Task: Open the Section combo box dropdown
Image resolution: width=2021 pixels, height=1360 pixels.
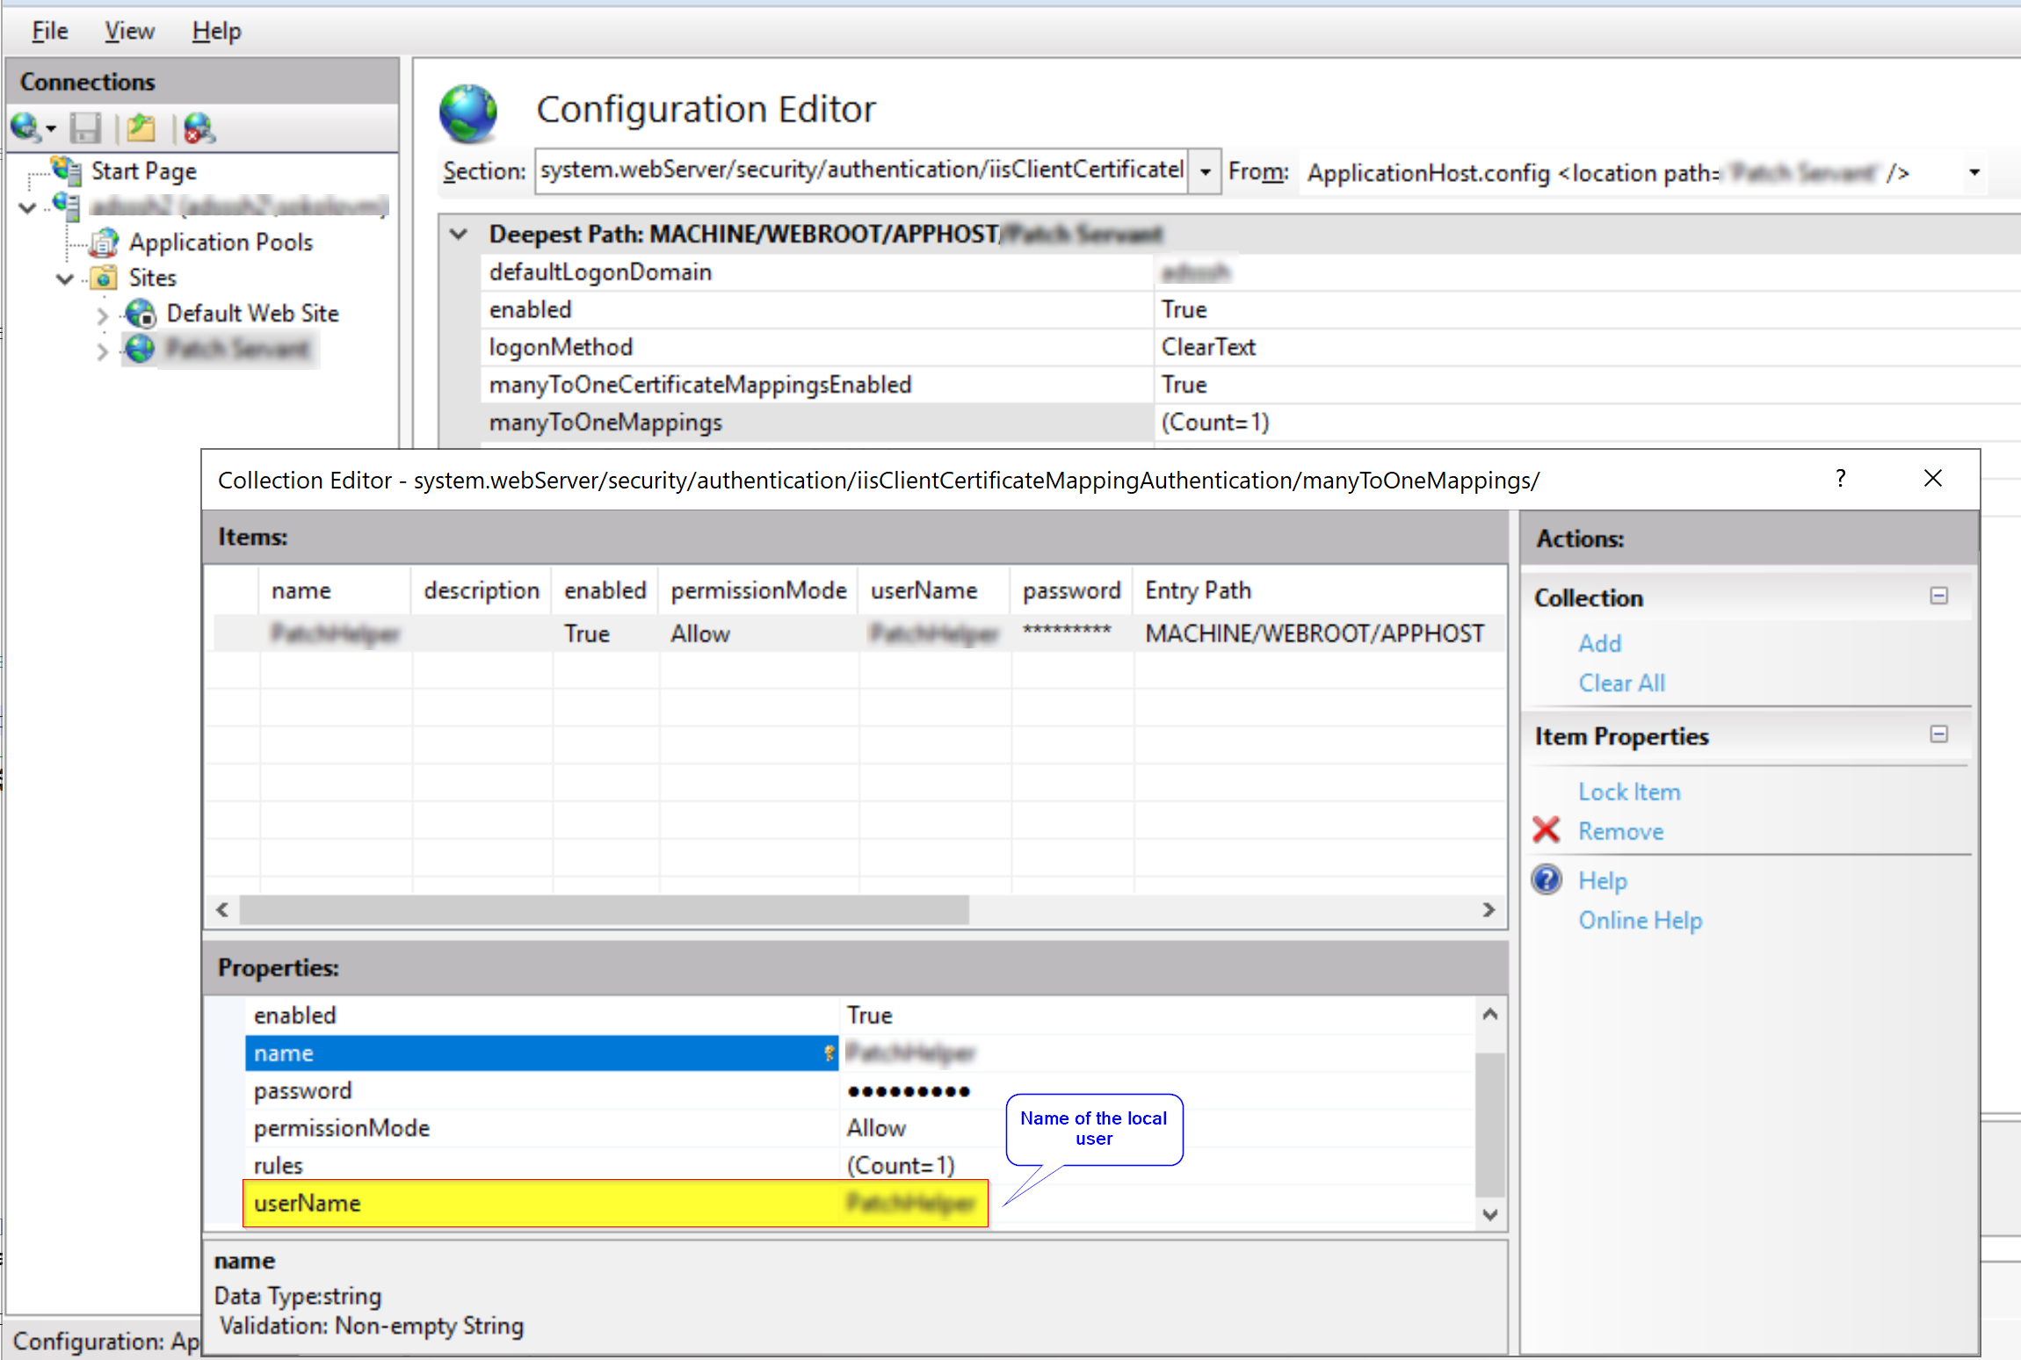Action: 1203,170
